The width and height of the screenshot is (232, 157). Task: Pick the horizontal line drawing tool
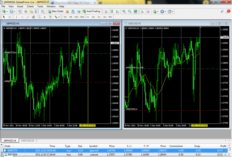pyautogui.click(x=22, y=17)
